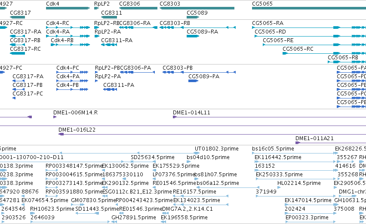
Task: Click the CG8317-PC protein label
Action: (x=28, y=94)
